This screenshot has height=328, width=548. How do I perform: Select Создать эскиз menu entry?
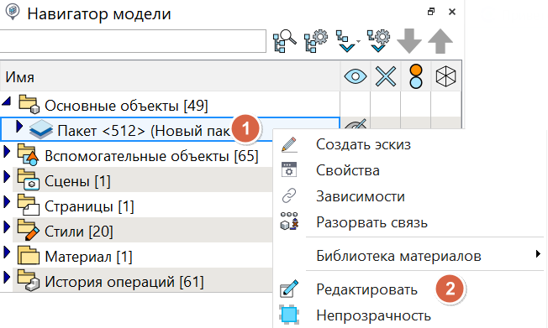tap(363, 144)
